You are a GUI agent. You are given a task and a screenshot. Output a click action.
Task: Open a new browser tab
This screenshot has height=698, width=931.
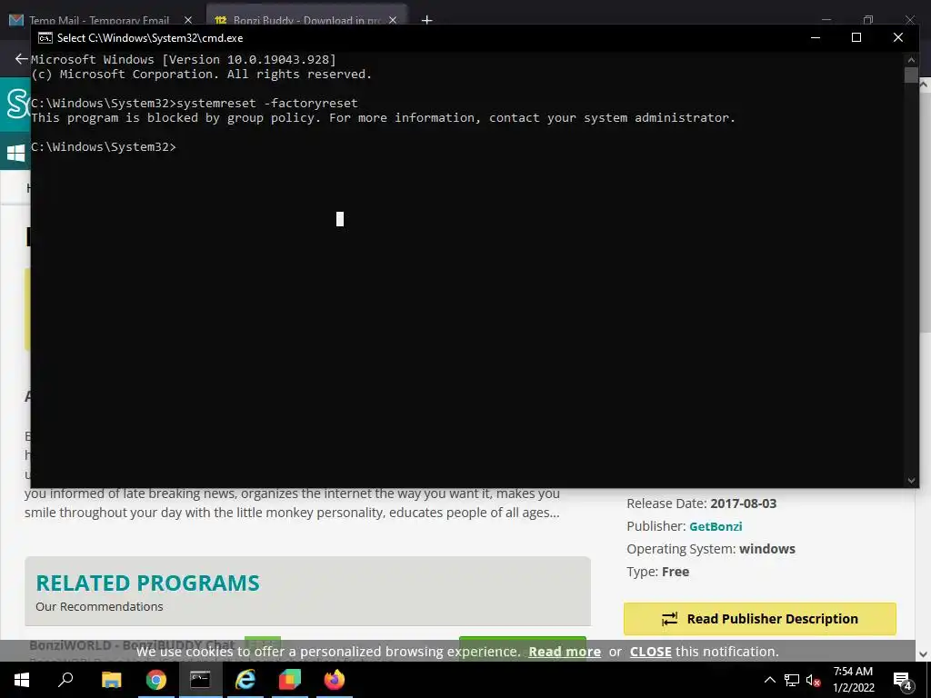pos(427,20)
